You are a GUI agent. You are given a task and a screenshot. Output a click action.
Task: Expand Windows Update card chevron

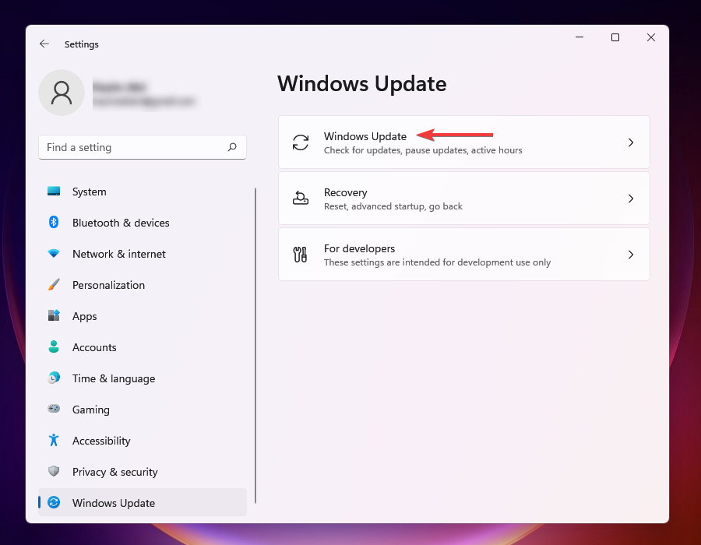631,142
